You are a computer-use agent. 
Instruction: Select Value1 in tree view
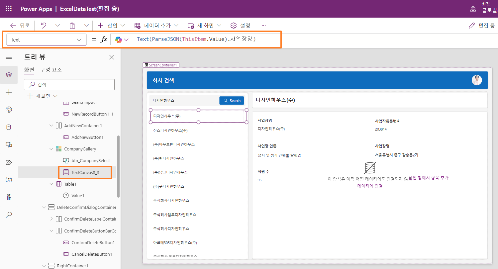point(74,196)
